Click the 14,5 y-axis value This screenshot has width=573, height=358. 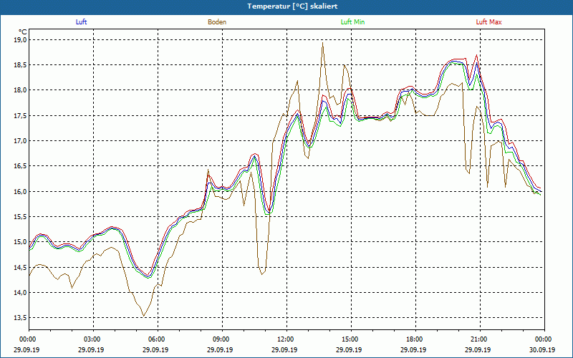coord(21,267)
